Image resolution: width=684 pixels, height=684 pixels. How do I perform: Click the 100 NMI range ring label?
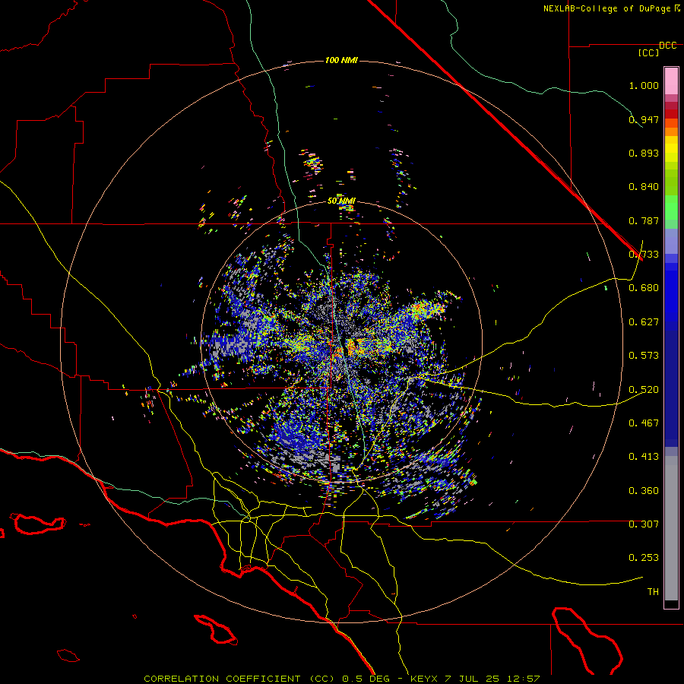pos(341,60)
